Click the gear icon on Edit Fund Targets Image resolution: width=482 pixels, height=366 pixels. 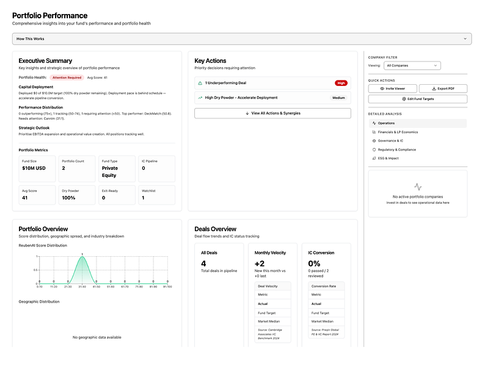tap(404, 99)
